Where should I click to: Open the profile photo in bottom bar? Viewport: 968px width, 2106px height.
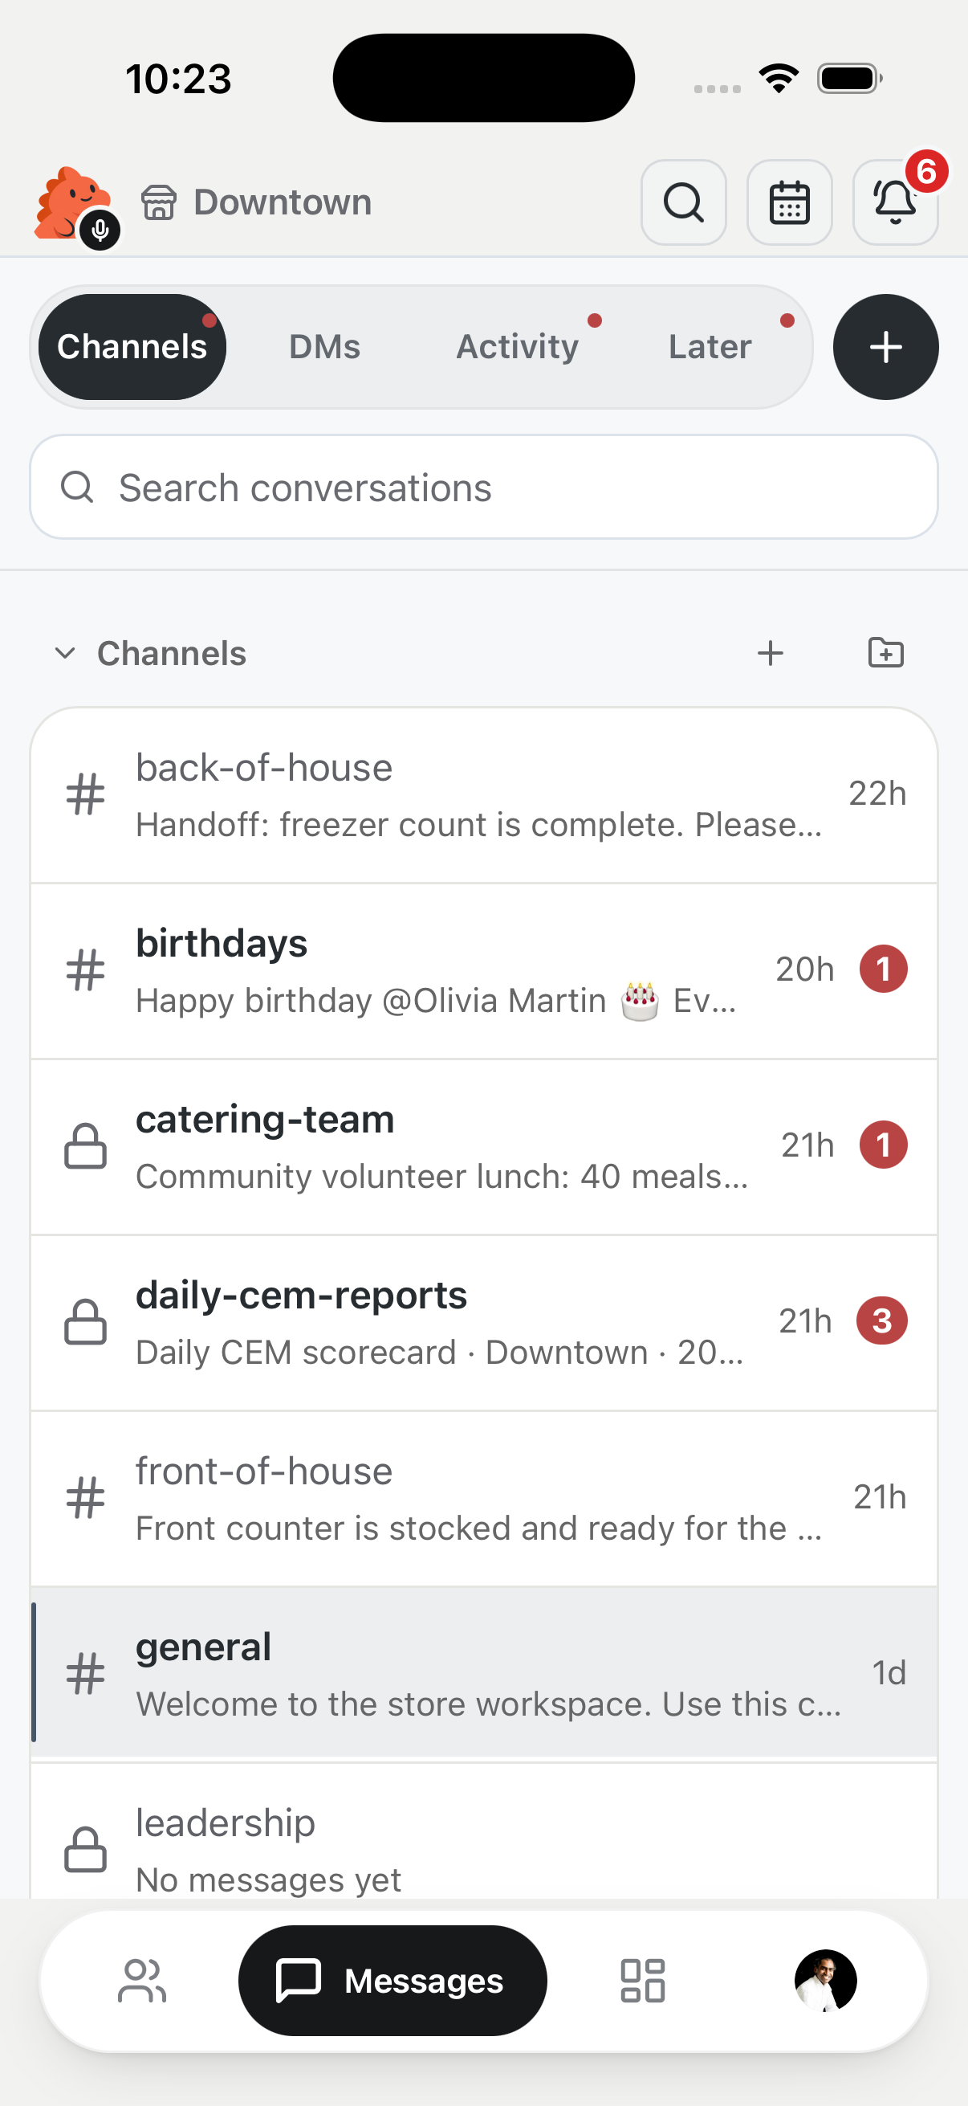point(825,1980)
